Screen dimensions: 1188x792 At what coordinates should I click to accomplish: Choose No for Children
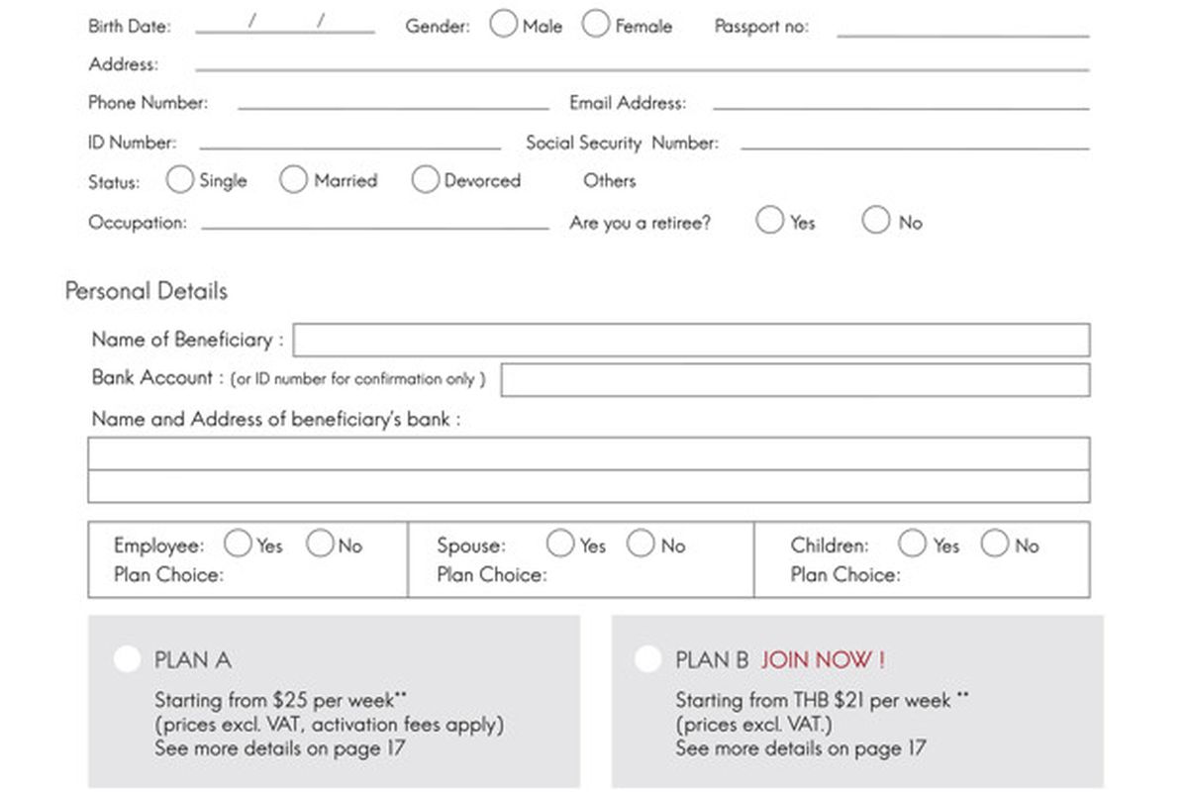(994, 543)
